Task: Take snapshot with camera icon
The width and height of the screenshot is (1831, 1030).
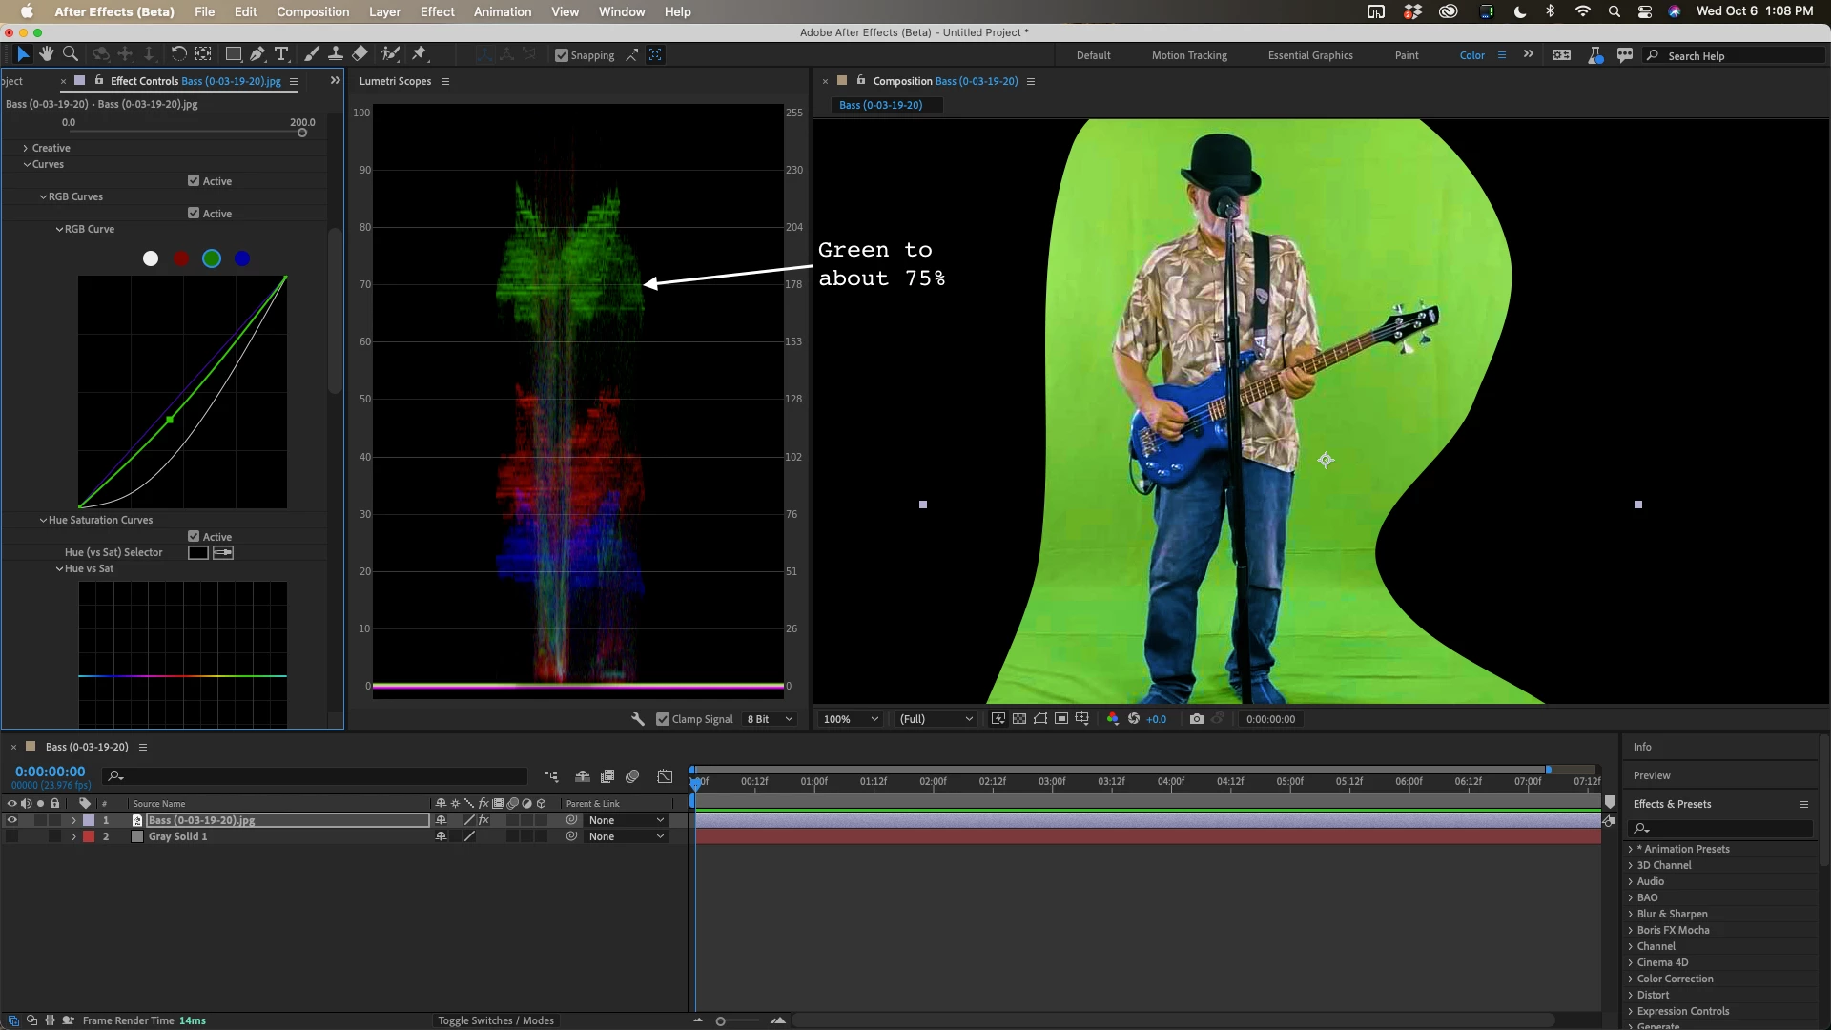Action: [1197, 719]
